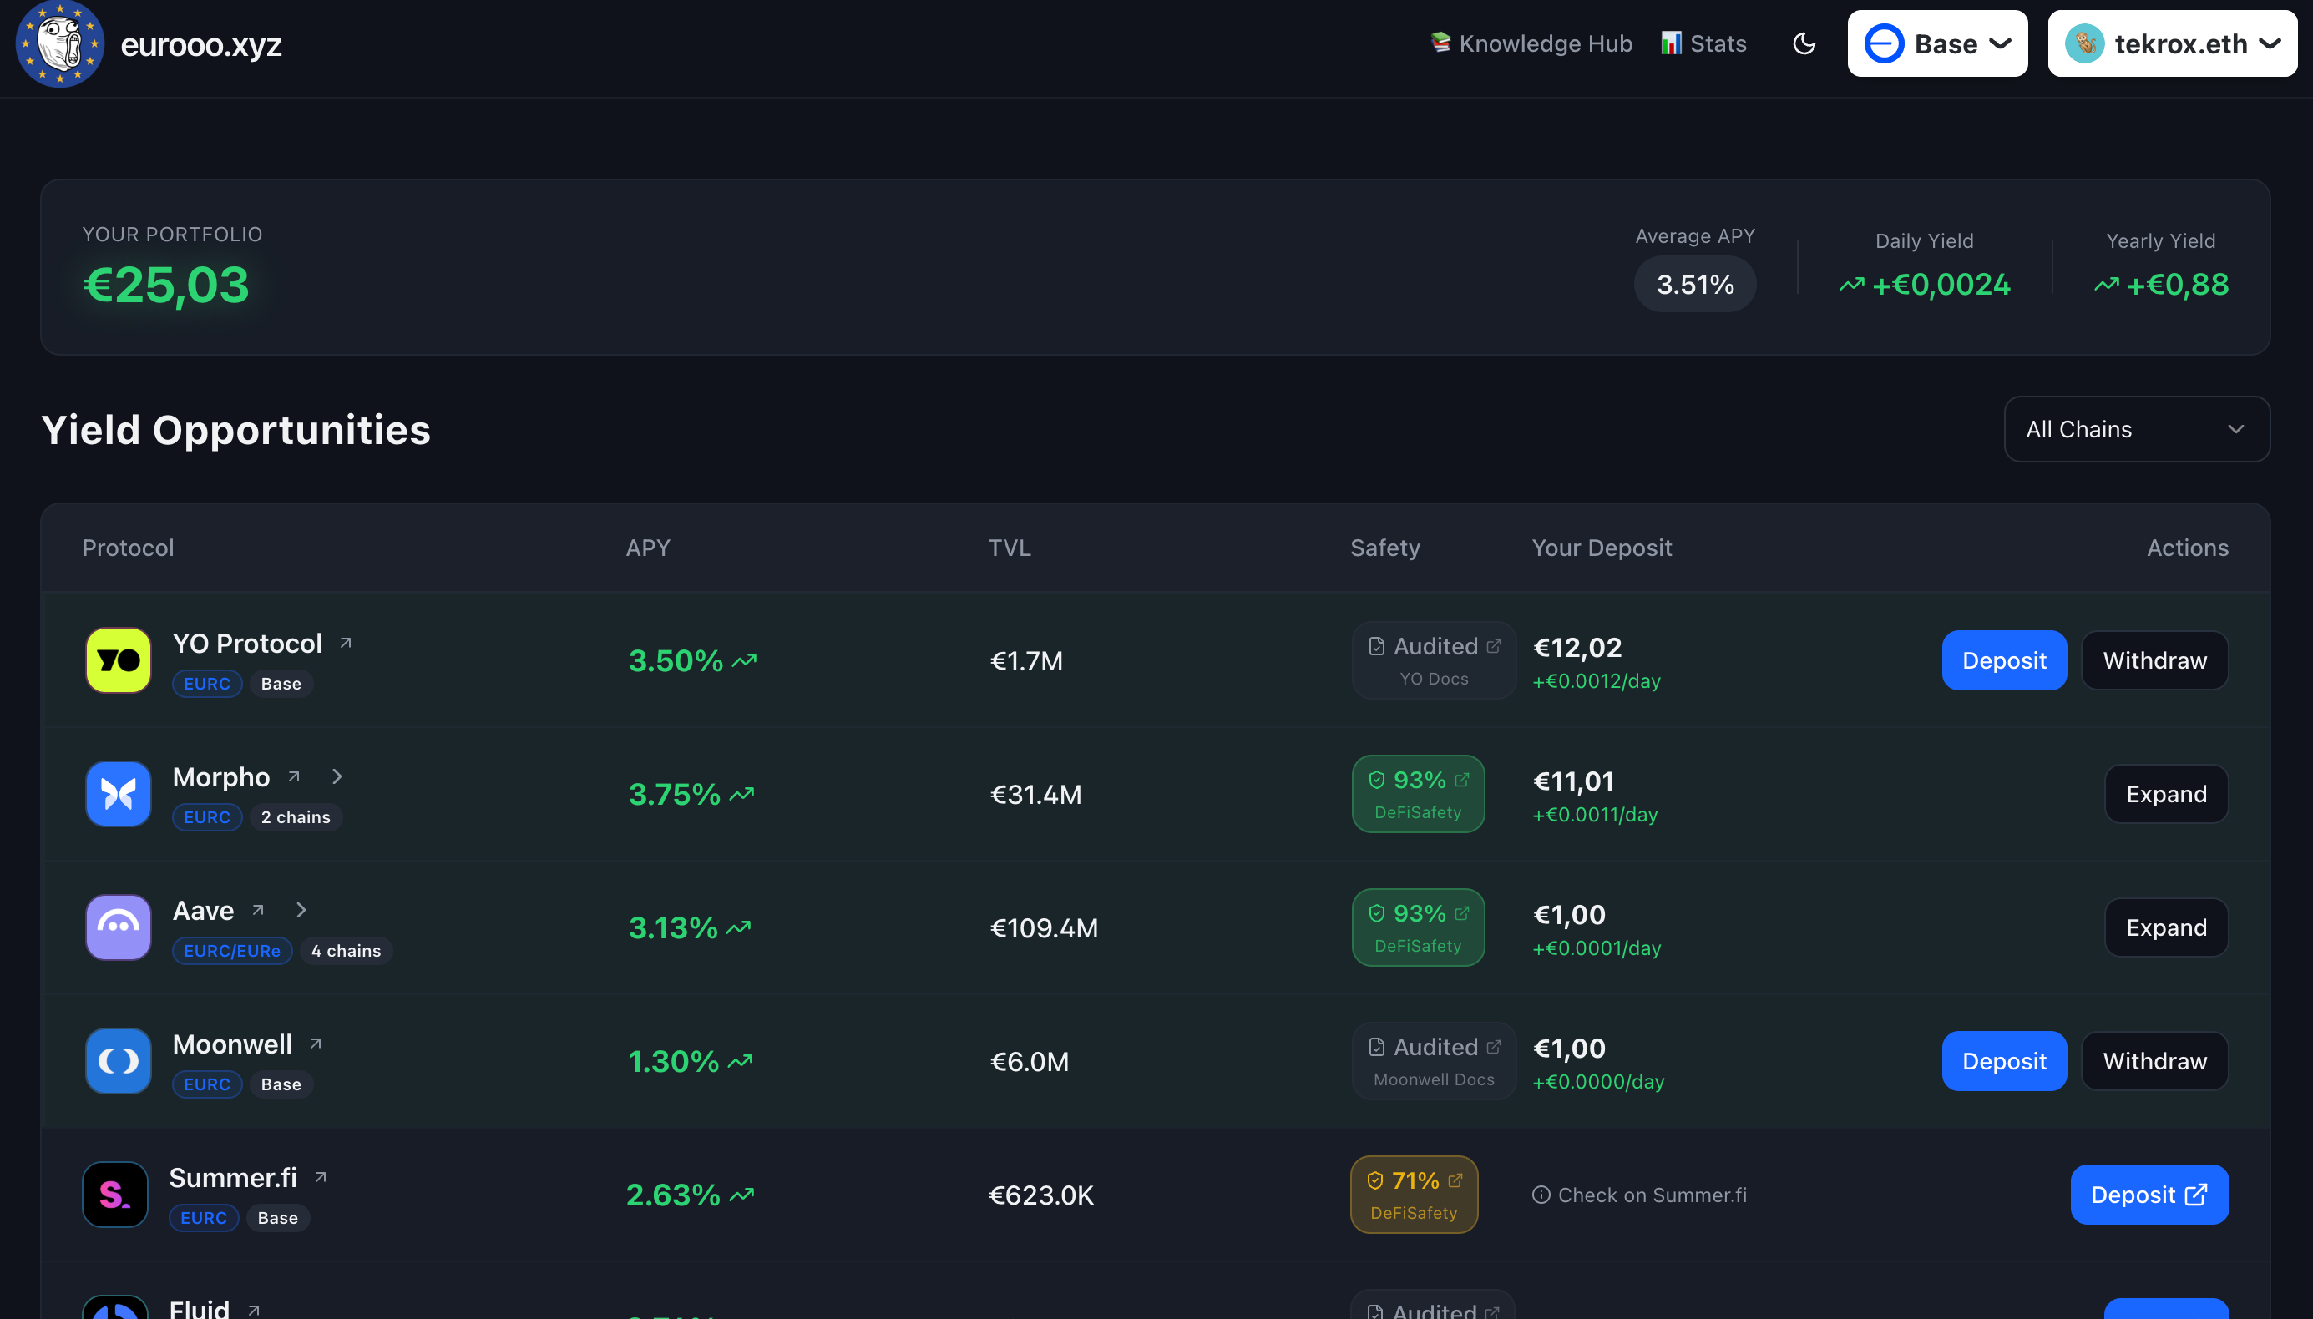Click the eurooo.xyz EU coin logo
The height and width of the screenshot is (1319, 2313).
[x=60, y=43]
